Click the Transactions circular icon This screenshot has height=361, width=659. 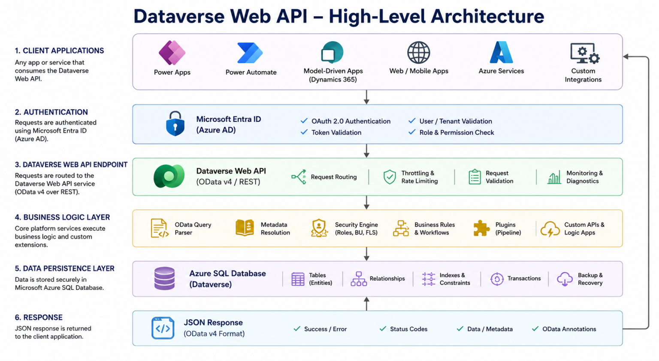click(x=497, y=279)
